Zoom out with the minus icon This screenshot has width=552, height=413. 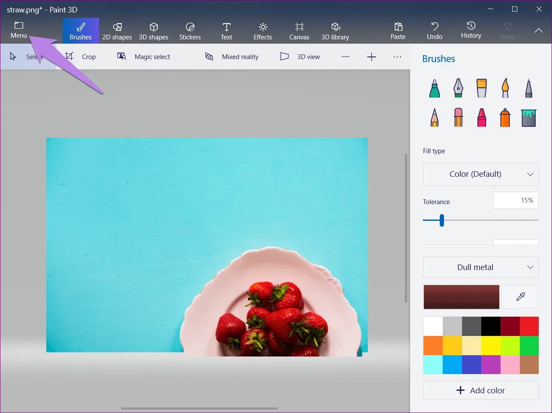345,57
